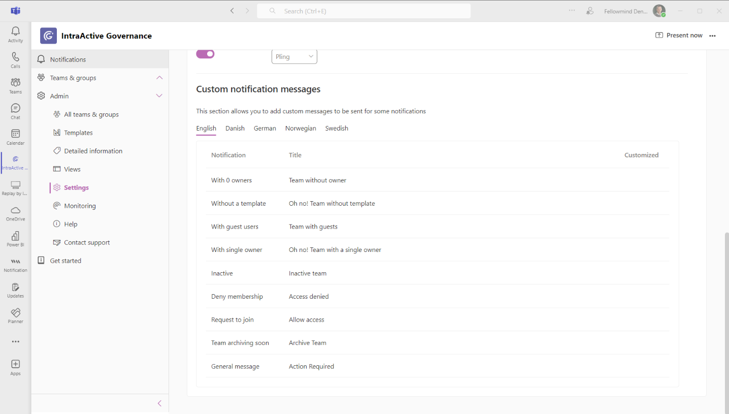Open Chat in Teams rail
This screenshot has width=729, height=414.
pyautogui.click(x=15, y=111)
